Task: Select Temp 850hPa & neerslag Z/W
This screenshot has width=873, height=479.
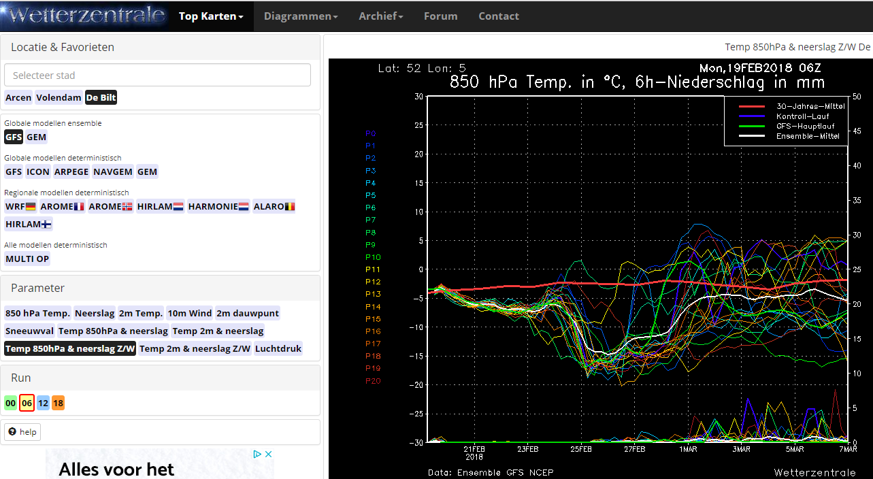Action: click(70, 348)
